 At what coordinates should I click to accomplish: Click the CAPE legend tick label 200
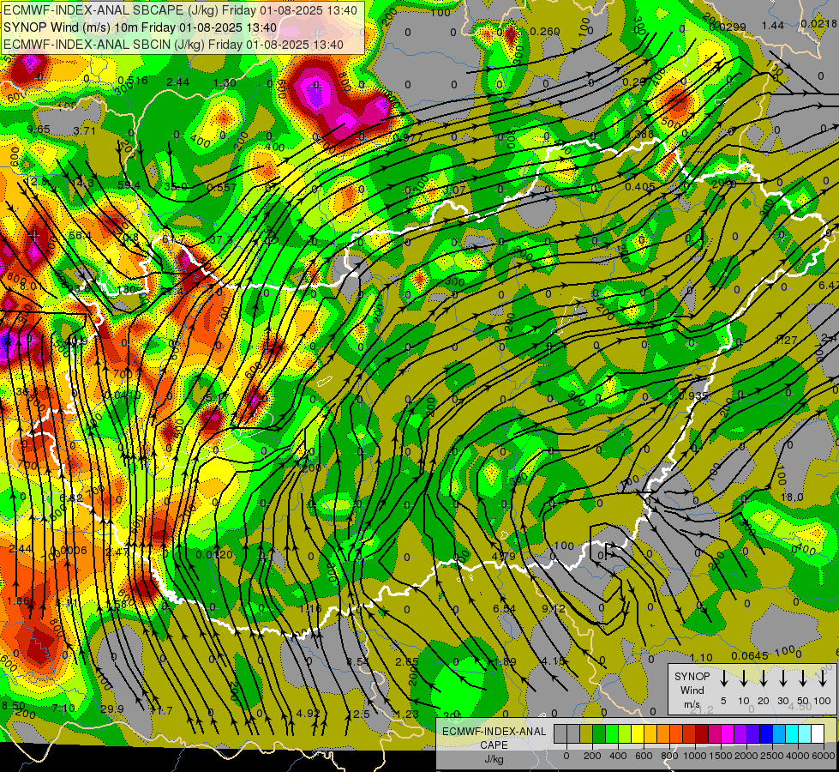click(x=592, y=756)
